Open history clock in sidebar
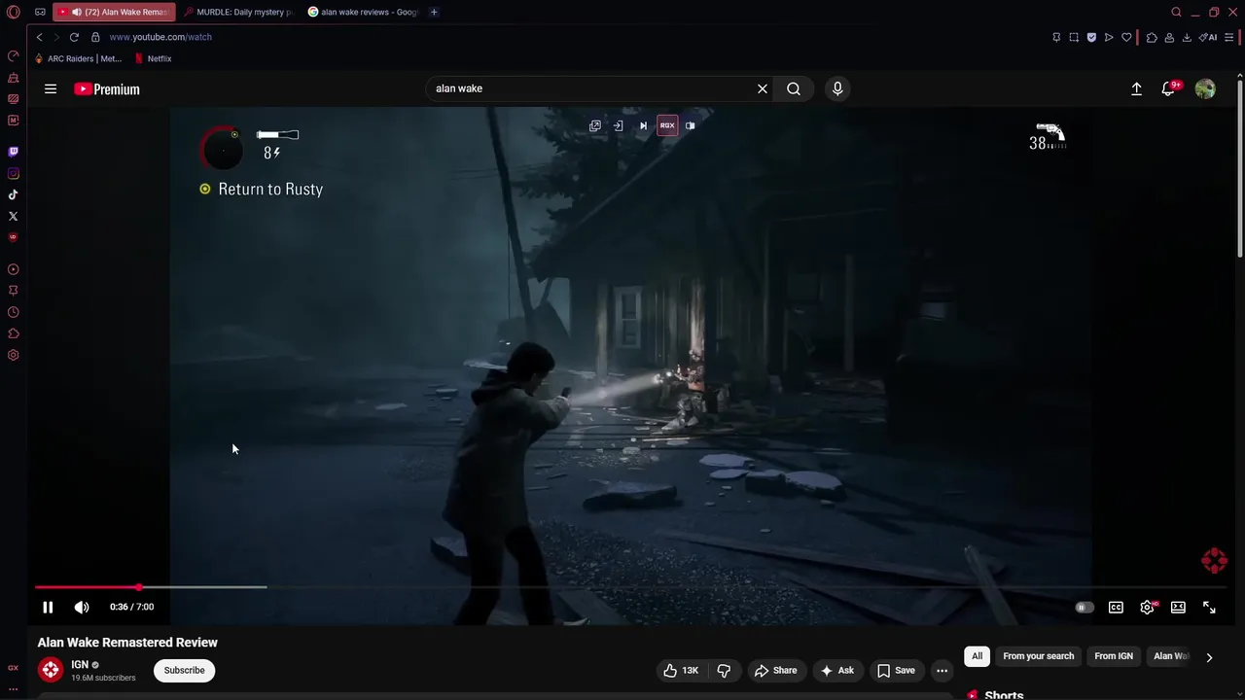This screenshot has width=1245, height=700. [13, 312]
